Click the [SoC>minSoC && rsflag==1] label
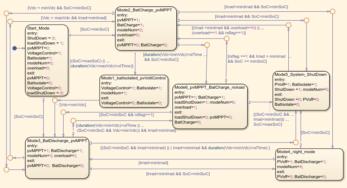 click(126, 115)
